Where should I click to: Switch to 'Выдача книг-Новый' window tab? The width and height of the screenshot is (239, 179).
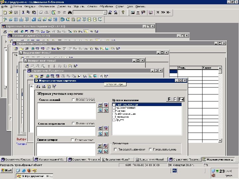(118, 159)
